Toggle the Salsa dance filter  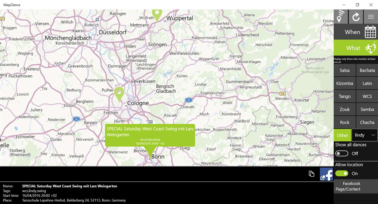[x=345, y=70]
